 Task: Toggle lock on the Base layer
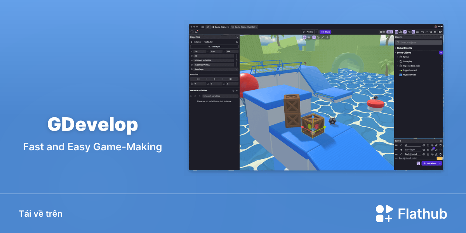click(x=428, y=150)
